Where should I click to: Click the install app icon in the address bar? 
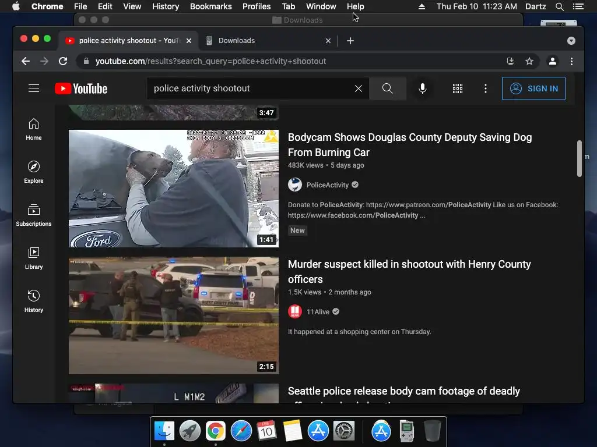(x=510, y=61)
